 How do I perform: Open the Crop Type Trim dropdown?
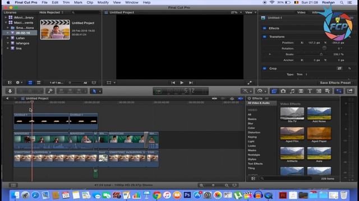pyautogui.click(x=302, y=74)
